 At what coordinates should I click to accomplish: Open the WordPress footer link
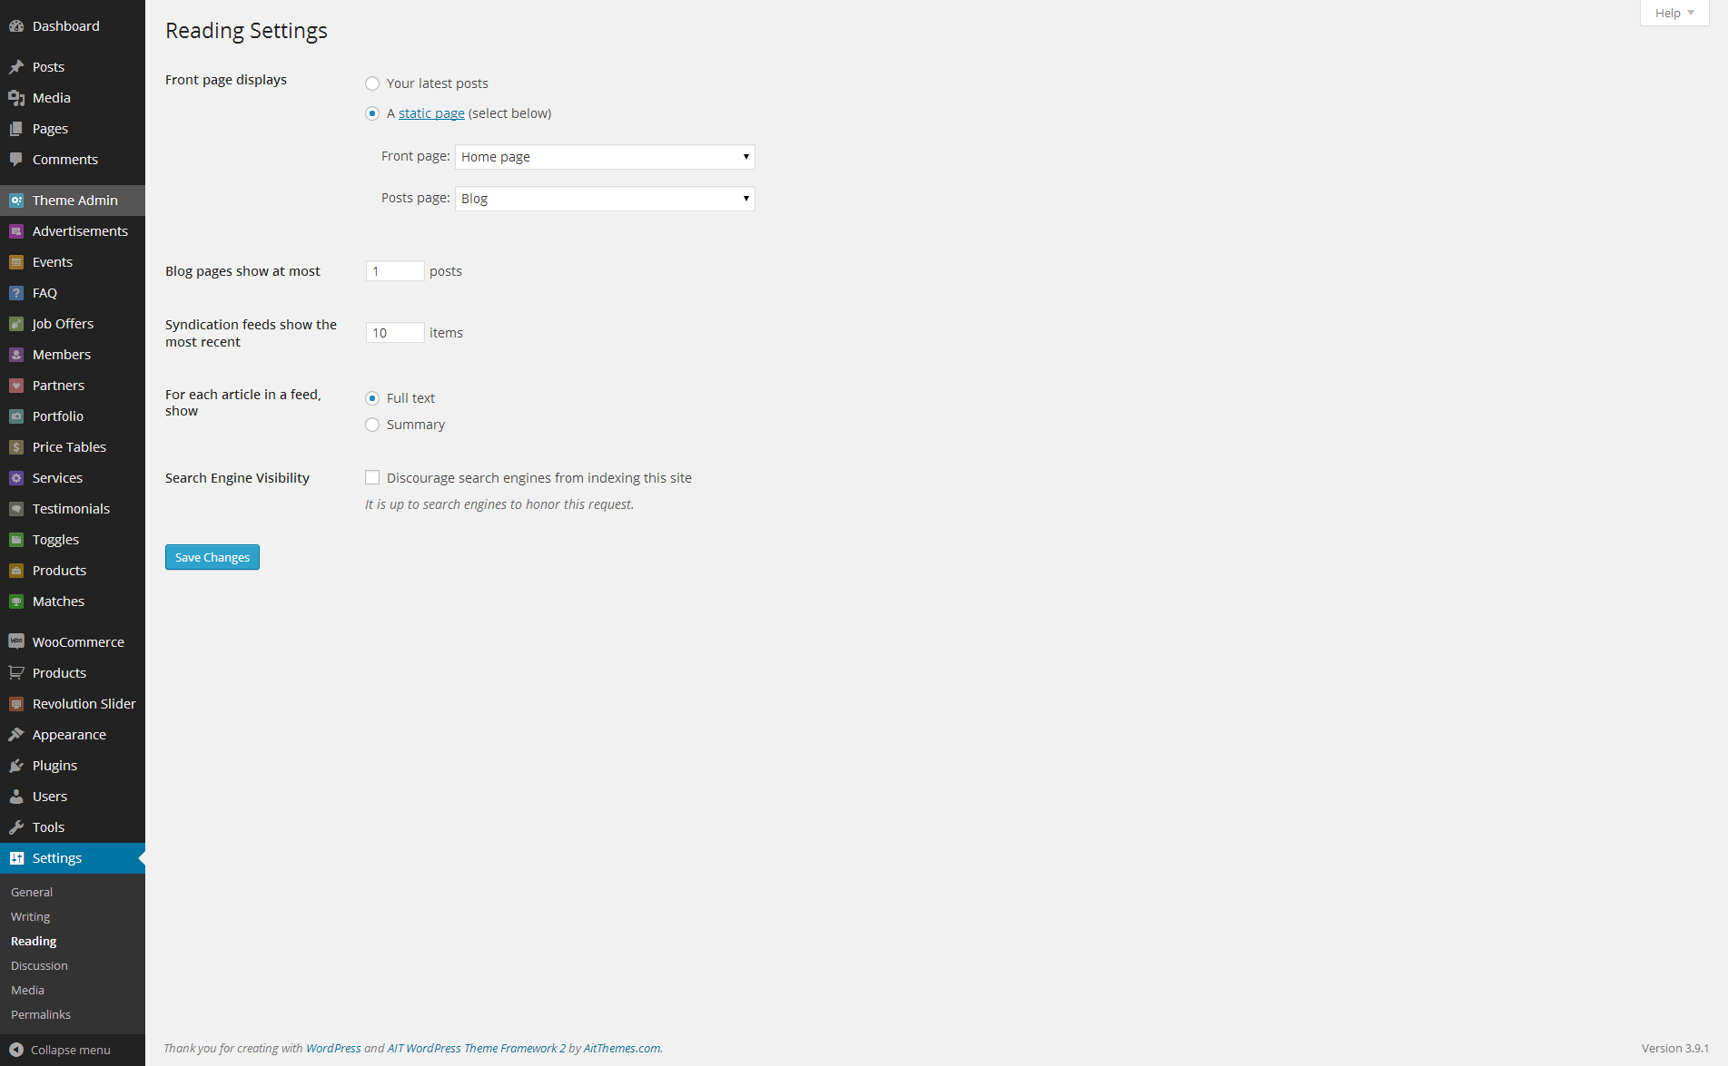tap(333, 1048)
